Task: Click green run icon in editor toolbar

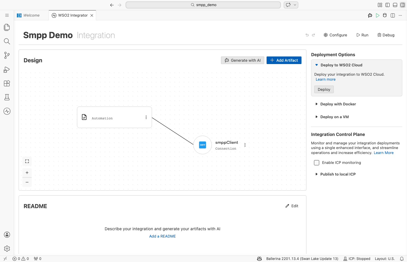Action: click(378, 15)
